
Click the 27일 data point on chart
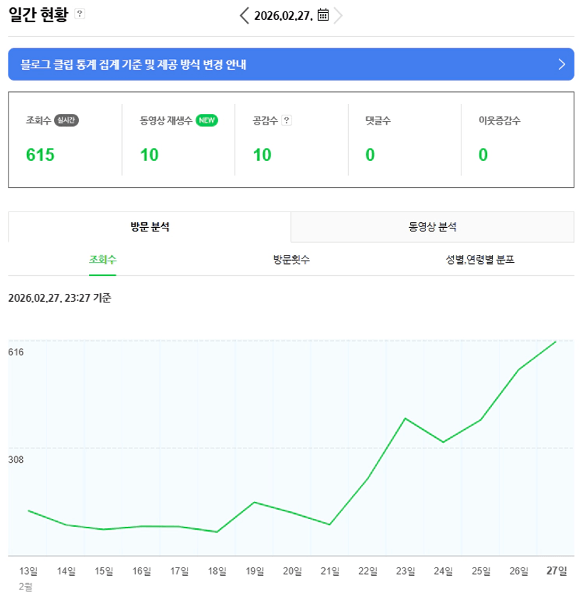(x=555, y=342)
